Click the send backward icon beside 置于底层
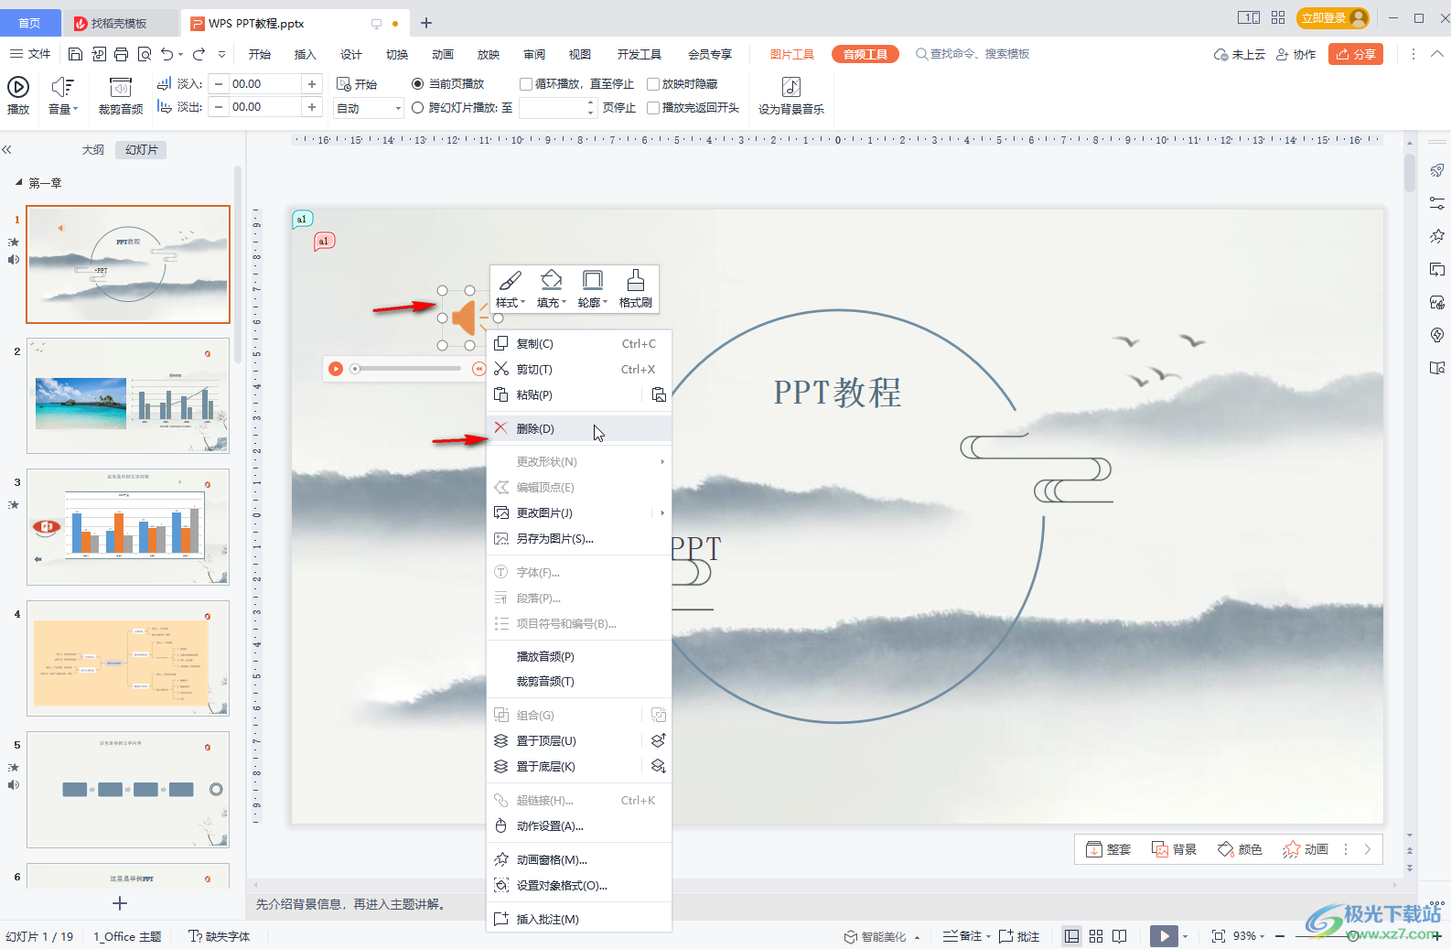Viewport: 1451px width, 949px height. [x=658, y=766]
